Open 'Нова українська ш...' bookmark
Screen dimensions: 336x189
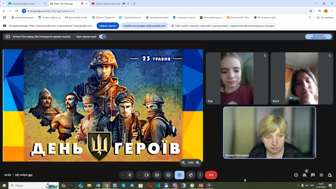click(212, 18)
